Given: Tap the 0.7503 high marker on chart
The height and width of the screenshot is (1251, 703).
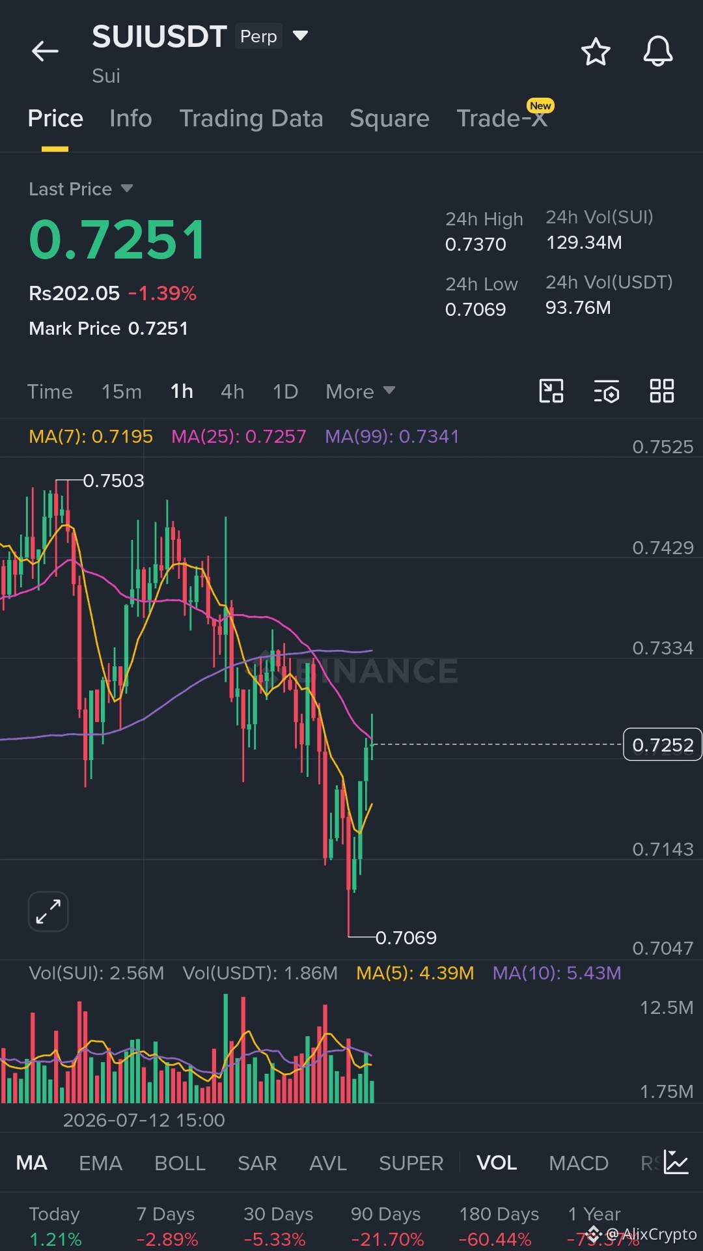Looking at the screenshot, I should click(x=113, y=481).
